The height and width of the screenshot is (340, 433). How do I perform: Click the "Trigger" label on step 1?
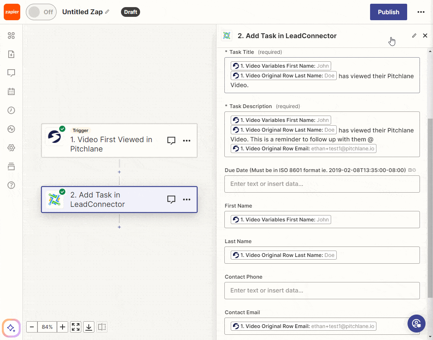[81, 131]
